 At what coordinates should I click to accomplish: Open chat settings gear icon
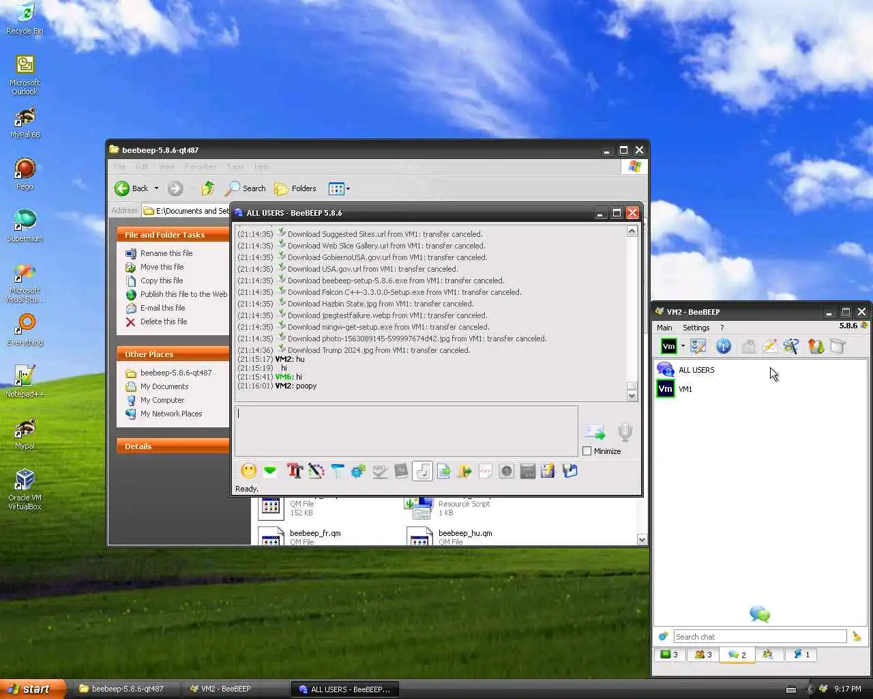pos(358,470)
